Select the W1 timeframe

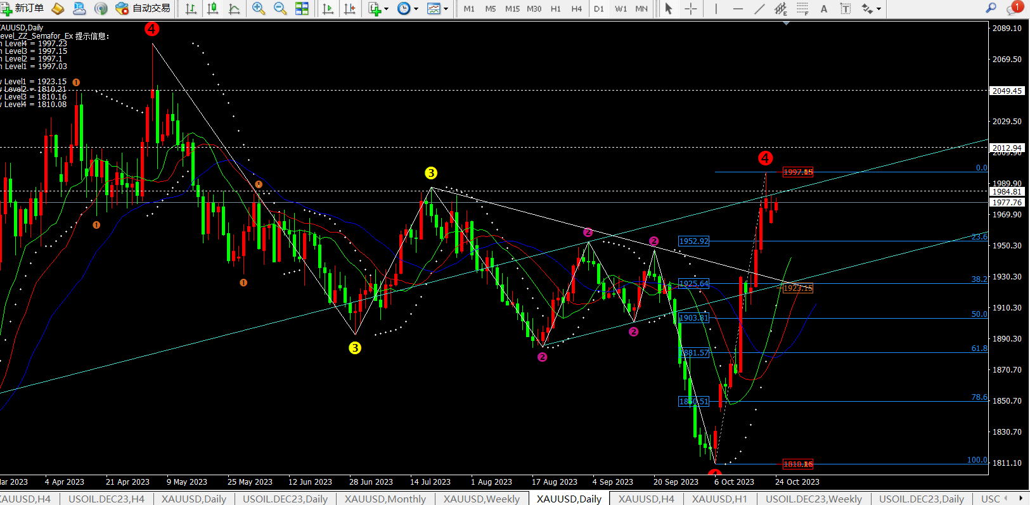coord(621,9)
